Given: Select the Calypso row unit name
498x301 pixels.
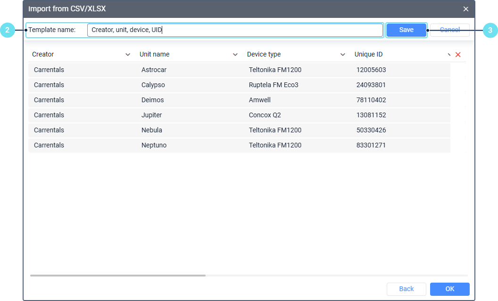Looking at the screenshot, I should pyautogui.click(x=153, y=85).
